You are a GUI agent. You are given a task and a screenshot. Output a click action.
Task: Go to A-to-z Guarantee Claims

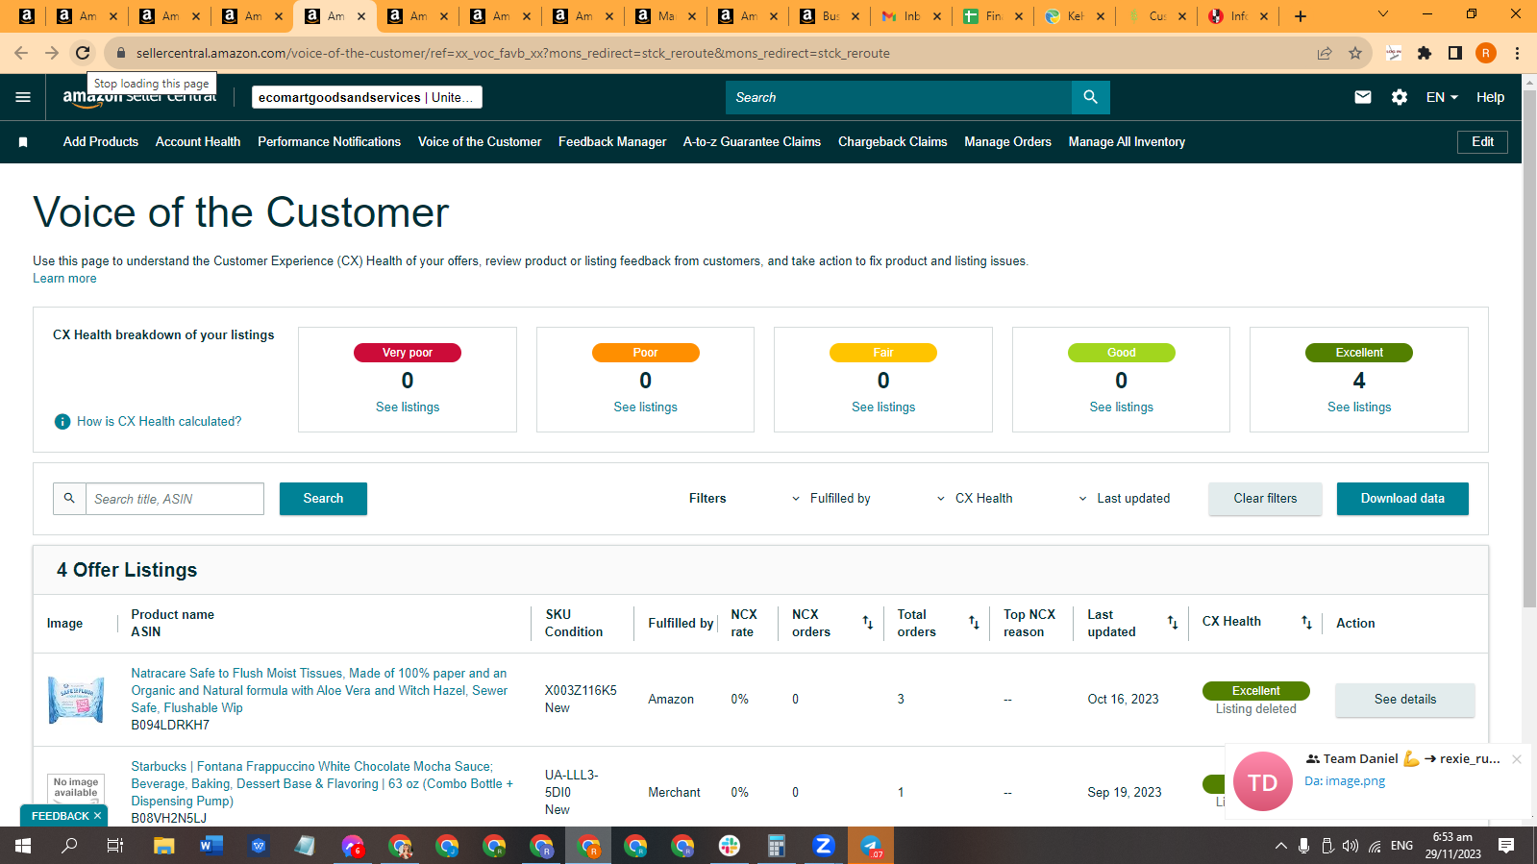click(x=752, y=142)
